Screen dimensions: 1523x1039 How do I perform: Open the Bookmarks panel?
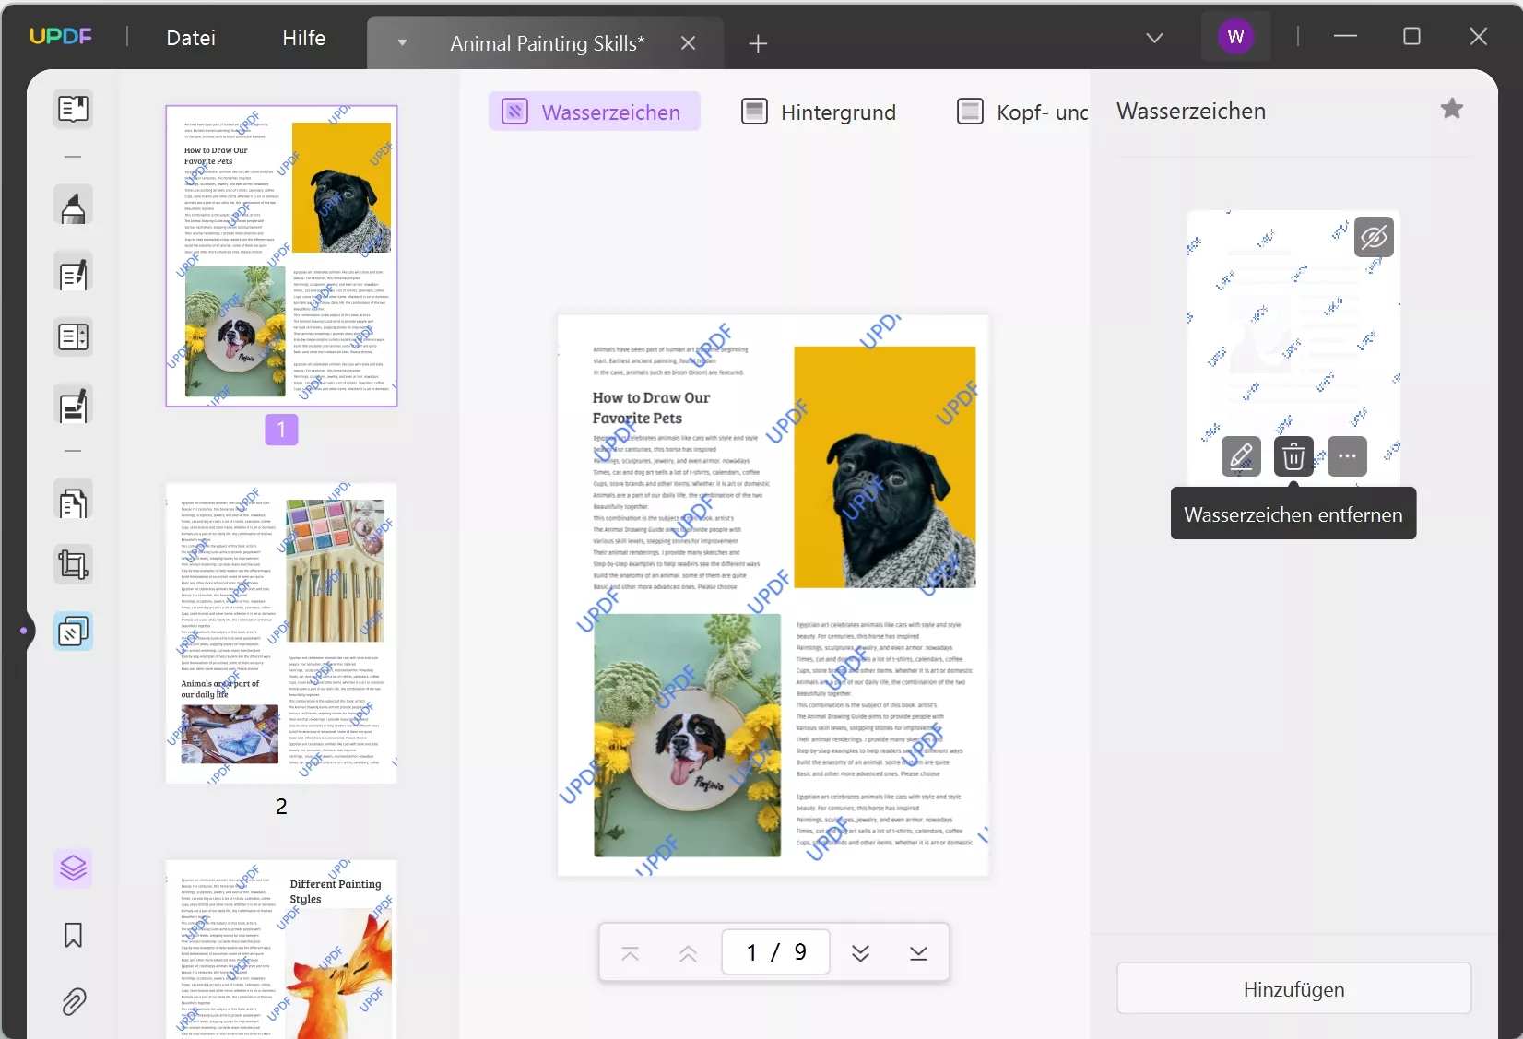coord(73,935)
